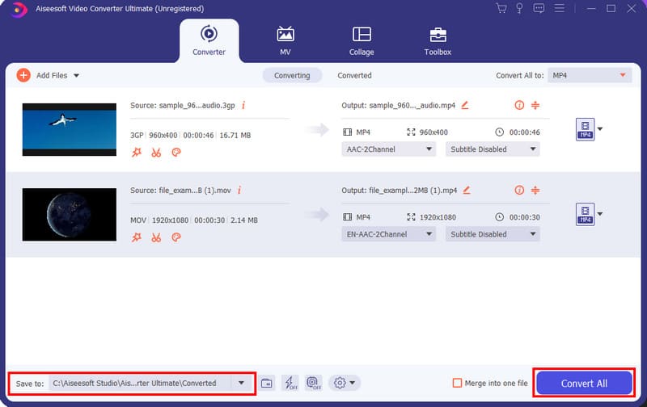Click the 1920x1080 output resolution text

[x=438, y=217]
